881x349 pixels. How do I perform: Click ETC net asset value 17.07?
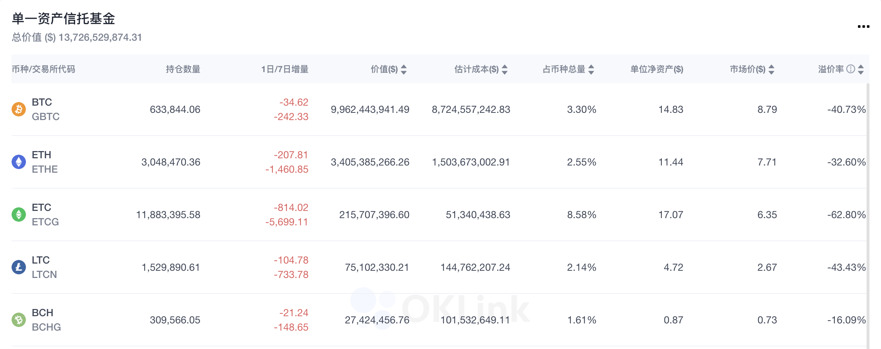[x=671, y=215]
